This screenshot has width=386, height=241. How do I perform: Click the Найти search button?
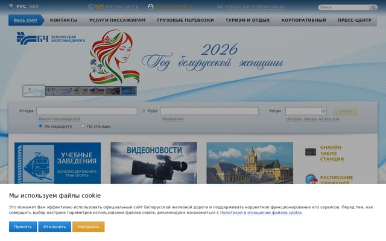[x=346, y=111]
